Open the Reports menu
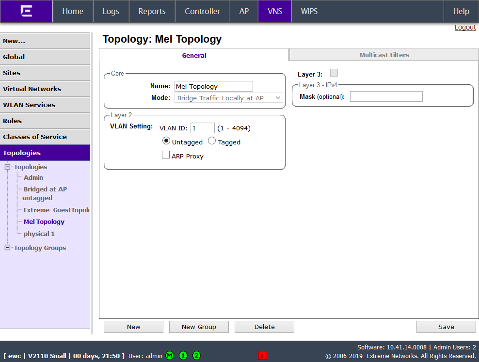This screenshot has width=479, height=362. [x=152, y=11]
